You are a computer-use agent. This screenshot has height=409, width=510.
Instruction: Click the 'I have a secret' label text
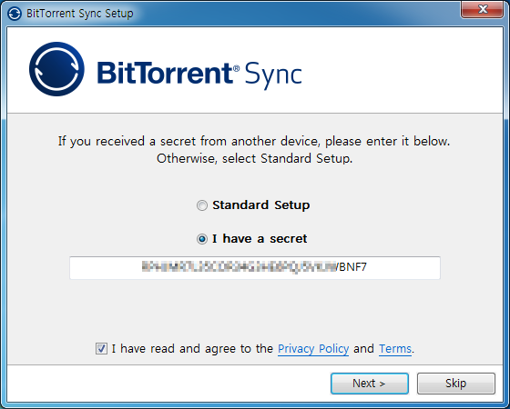click(260, 239)
